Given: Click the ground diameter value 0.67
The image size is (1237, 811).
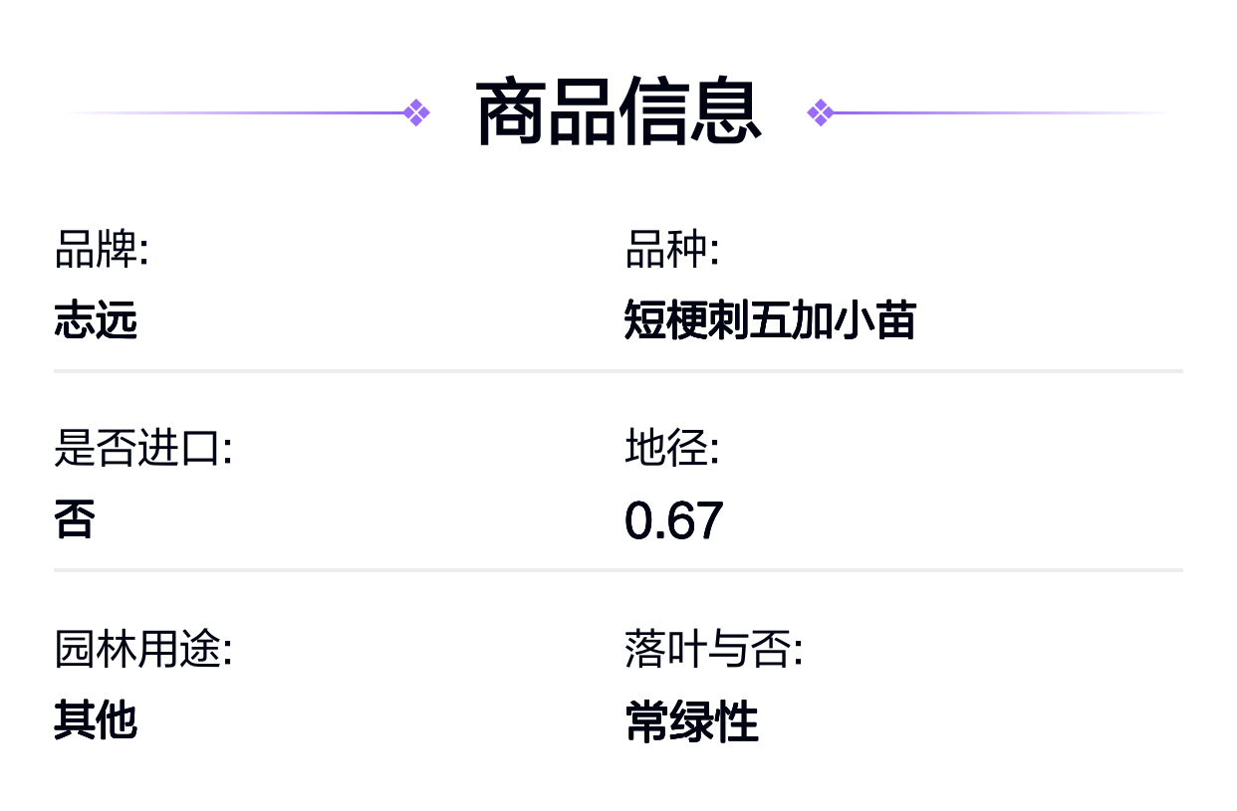Looking at the screenshot, I should pos(674,520).
